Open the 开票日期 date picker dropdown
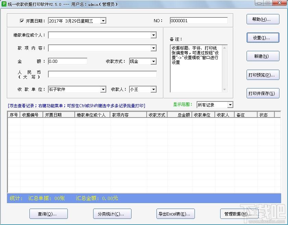 tap(103, 21)
